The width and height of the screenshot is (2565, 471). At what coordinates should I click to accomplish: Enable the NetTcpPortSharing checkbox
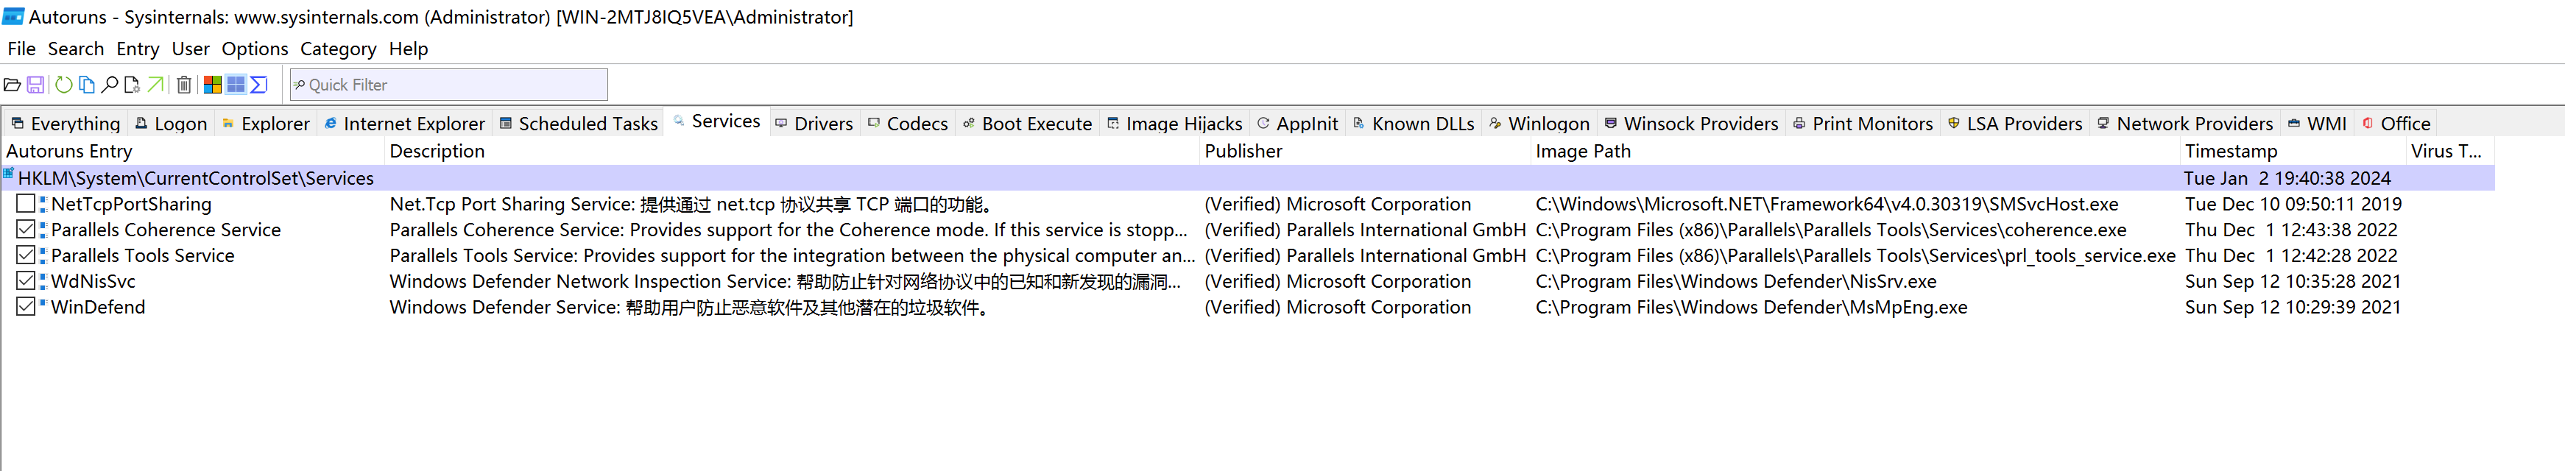click(x=26, y=204)
